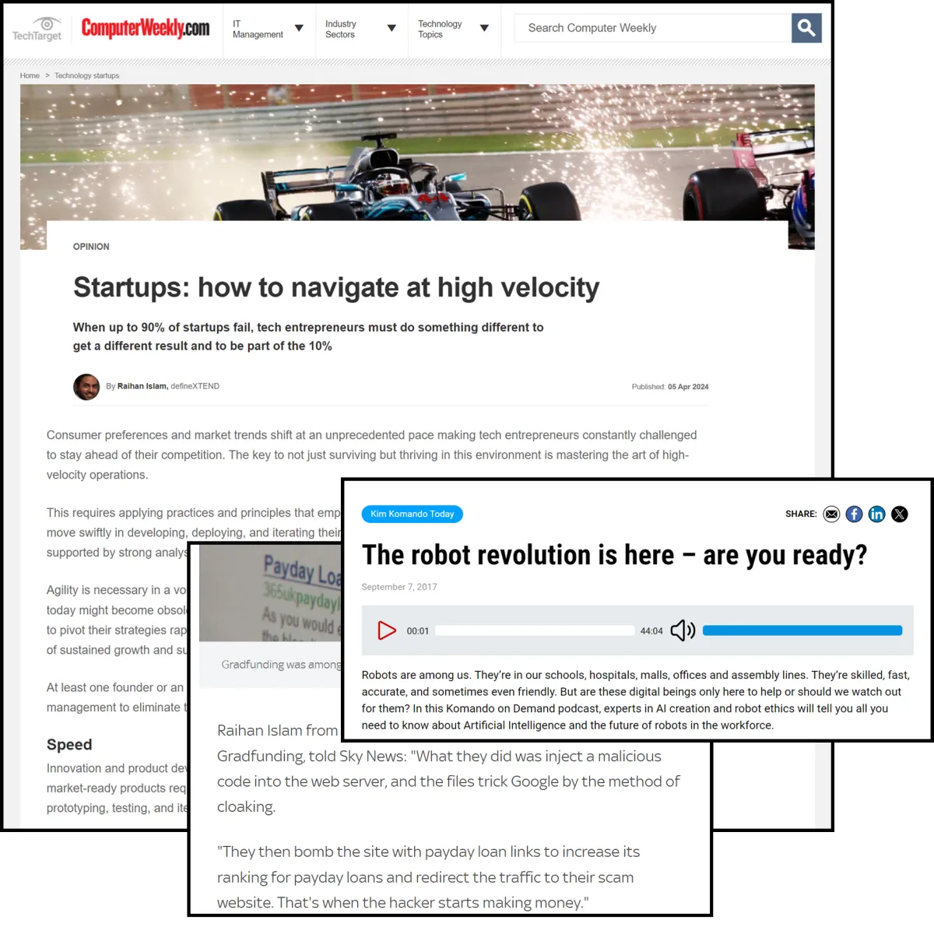
Task: Click the author avatar photo
Action: pyautogui.click(x=86, y=386)
